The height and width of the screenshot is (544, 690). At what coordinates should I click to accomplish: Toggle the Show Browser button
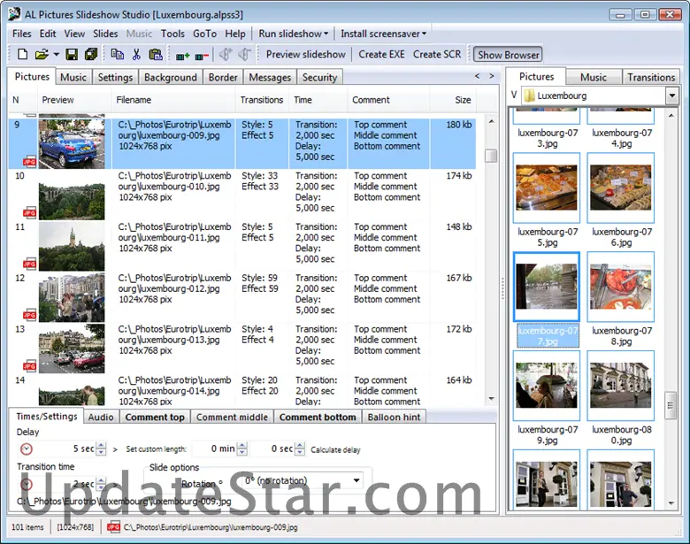(509, 54)
